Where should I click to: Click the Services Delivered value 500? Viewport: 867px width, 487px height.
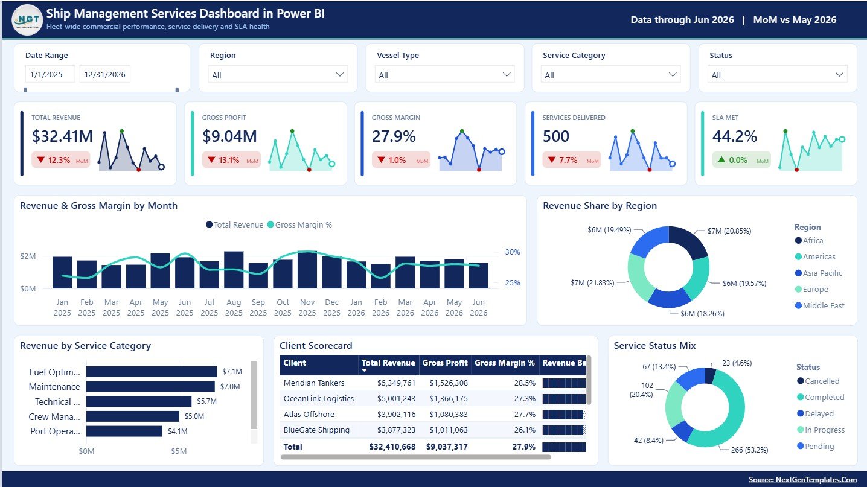pyautogui.click(x=556, y=136)
